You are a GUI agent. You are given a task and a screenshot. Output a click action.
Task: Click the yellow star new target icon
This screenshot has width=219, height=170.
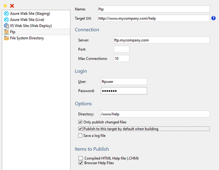click(x=5, y=6)
